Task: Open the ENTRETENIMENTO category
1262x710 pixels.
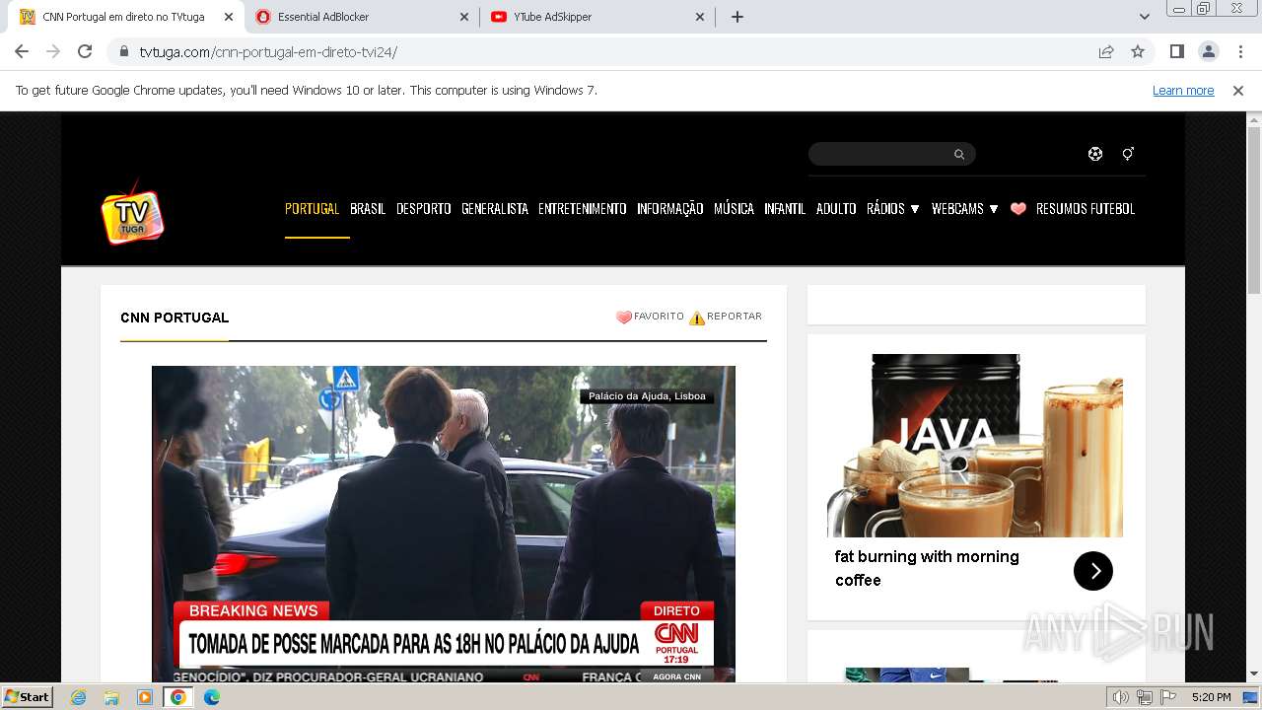Action: 583,209
